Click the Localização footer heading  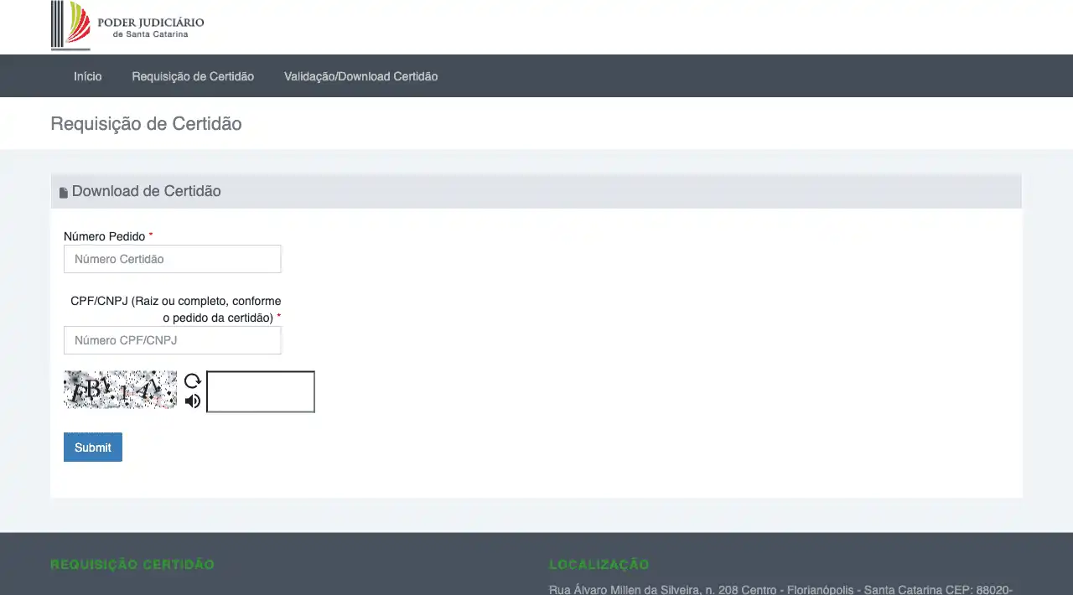(599, 565)
